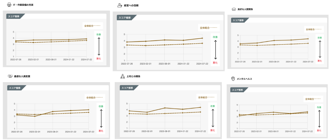330x140 pixels.
Task: Click solid-line 2023-08-01 point in 上司との関係 chart
Action: click(165, 108)
